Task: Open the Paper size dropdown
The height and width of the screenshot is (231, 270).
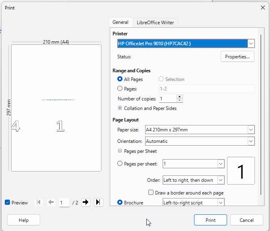Action: click(x=251, y=130)
